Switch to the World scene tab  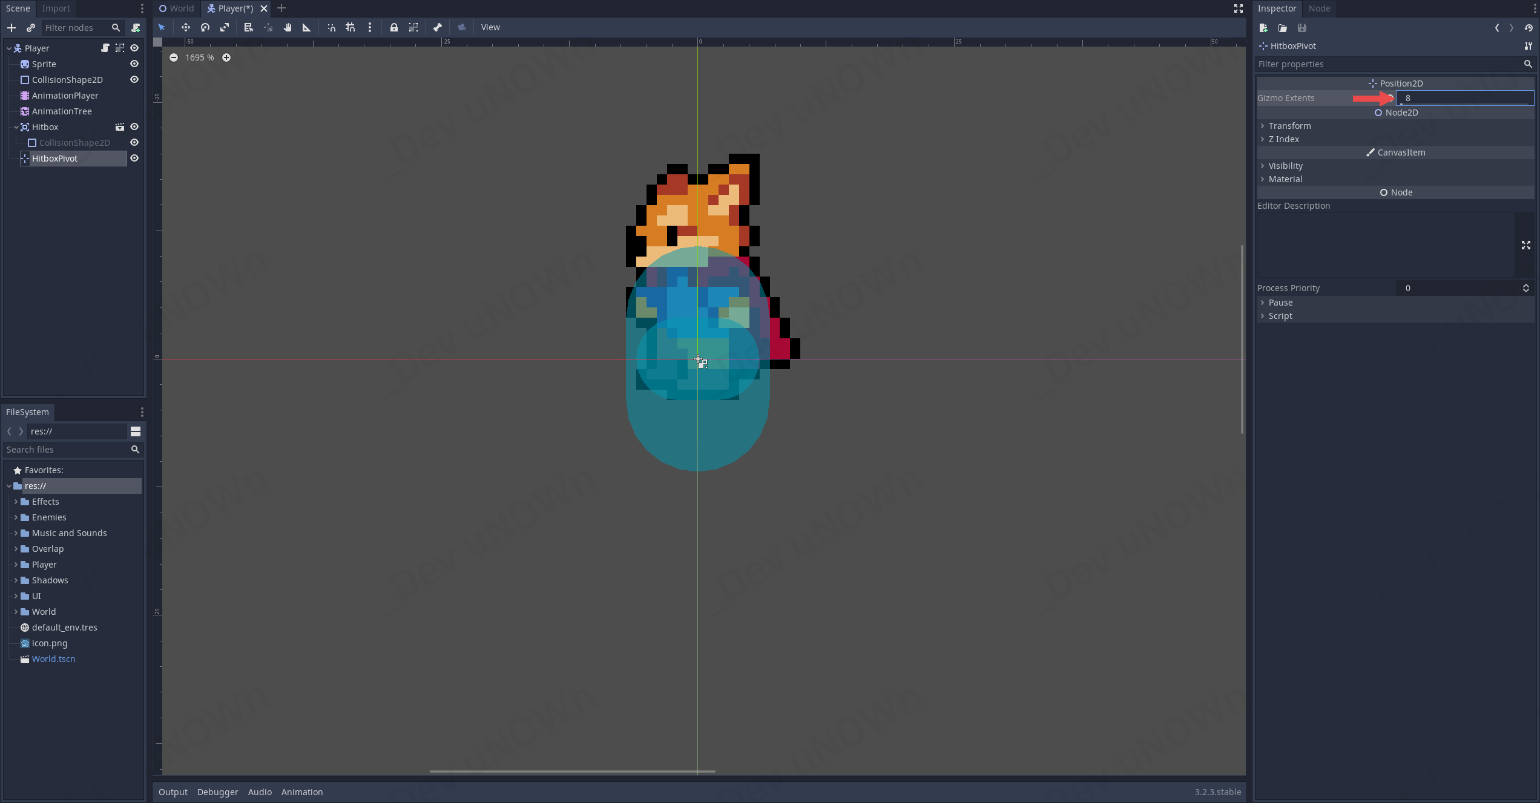pos(177,8)
